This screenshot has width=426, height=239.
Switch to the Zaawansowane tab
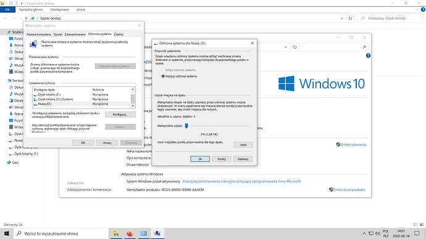pos(75,34)
